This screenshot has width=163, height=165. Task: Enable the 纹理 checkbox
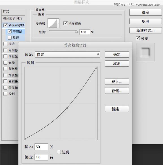coord(10,38)
